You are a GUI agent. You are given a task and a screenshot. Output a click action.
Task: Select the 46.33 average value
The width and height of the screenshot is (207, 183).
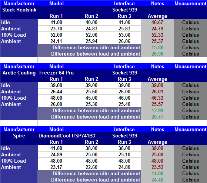click(x=157, y=98)
